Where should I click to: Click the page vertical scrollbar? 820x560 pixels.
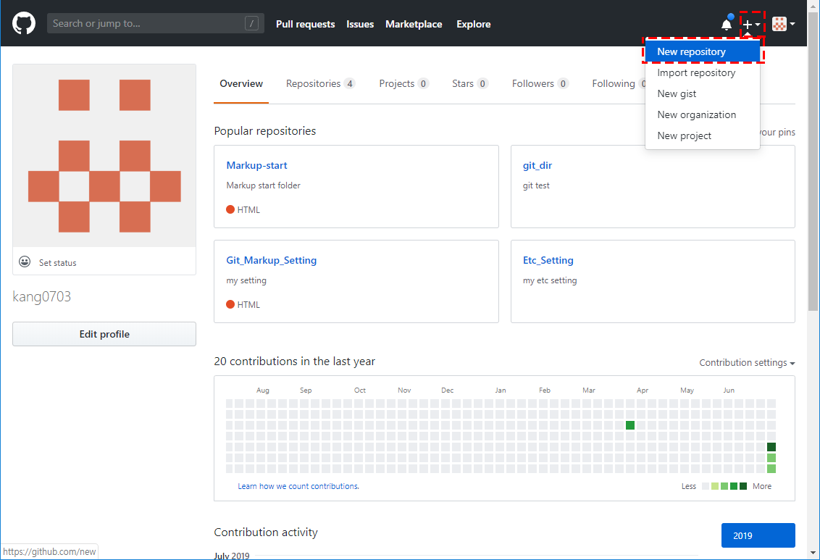(x=813, y=162)
